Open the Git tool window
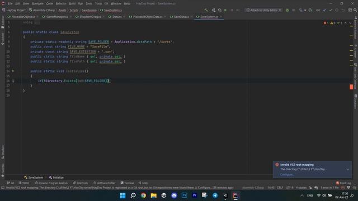Viewport: 358px width, 201px height. pyautogui.click(x=11, y=183)
